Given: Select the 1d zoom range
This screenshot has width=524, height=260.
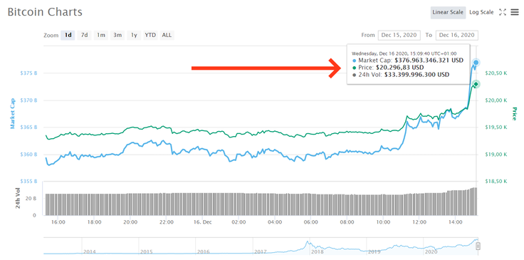Looking at the screenshot, I should (68, 35).
